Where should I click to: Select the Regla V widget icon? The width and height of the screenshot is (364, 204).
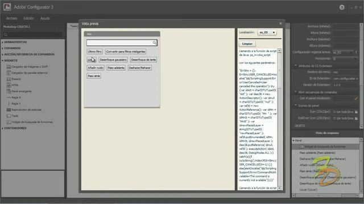tap(9, 104)
